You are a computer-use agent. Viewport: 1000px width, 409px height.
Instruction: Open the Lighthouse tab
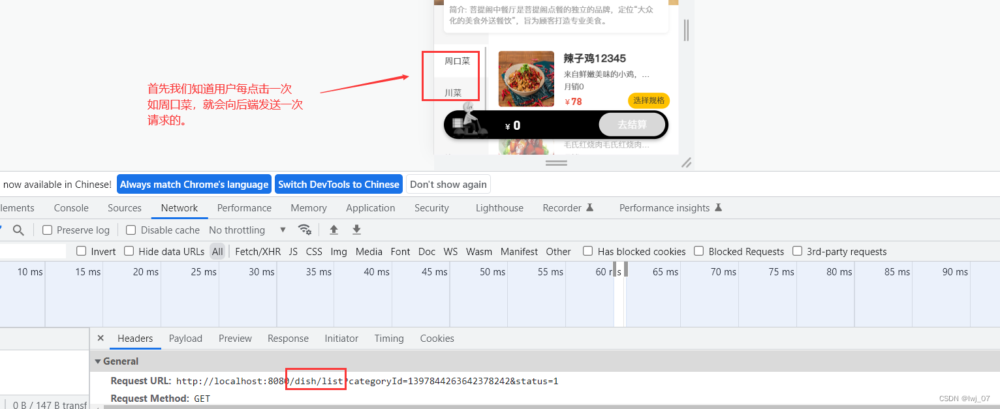click(499, 208)
